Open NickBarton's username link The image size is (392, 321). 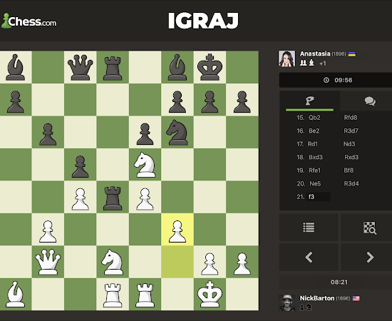[x=317, y=298]
